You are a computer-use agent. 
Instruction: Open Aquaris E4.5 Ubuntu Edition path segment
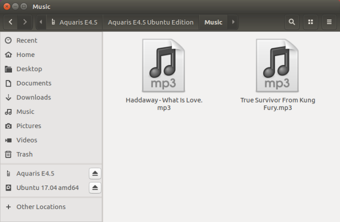pyautogui.click(x=150, y=22)
